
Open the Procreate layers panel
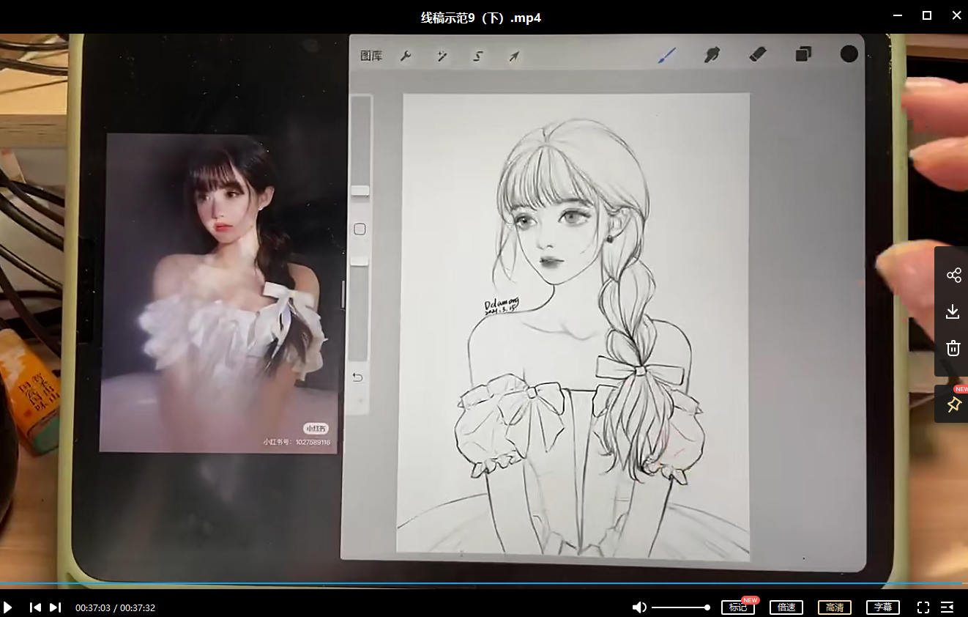(803, 54)
